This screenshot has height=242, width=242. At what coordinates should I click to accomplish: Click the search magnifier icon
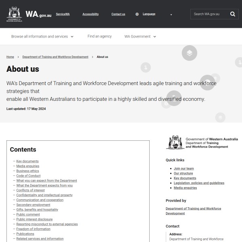233,14
